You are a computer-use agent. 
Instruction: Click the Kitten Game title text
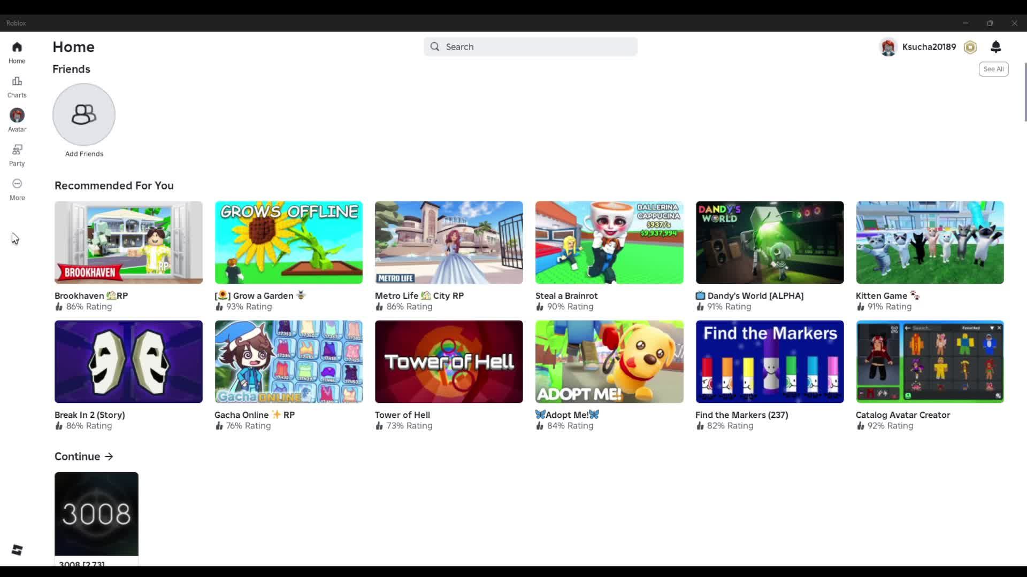(887, 295)
